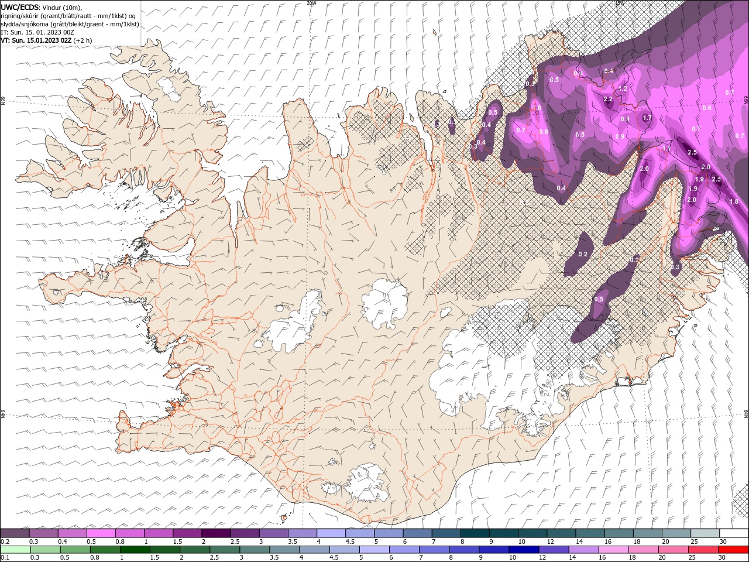The height and width of the screenshot is (562, 749).
Task: Click the snow legend swatch between 0.2 and 0.3
Action: [15, 533]
